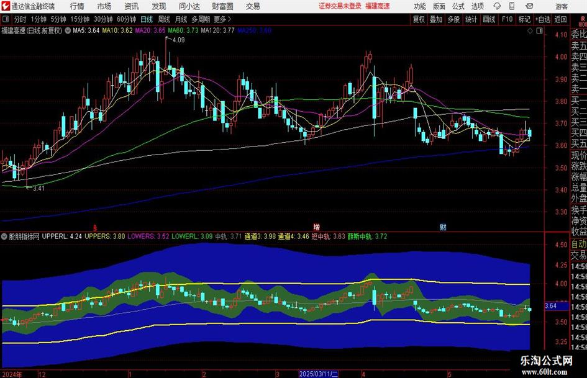Open the 选项 menu
Screen dimensions: 587x378
pos(477,6)
